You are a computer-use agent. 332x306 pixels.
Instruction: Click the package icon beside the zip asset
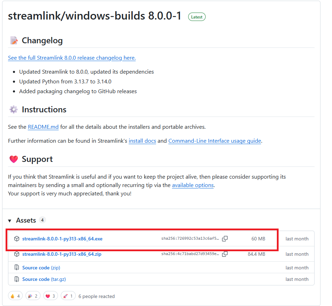[x=17, y=254]
